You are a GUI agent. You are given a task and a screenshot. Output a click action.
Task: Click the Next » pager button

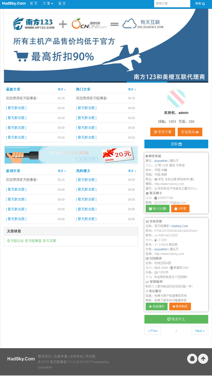(x=200, y=331)
